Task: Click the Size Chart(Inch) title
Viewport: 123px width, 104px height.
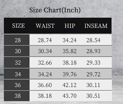Action: coord(55,10)
